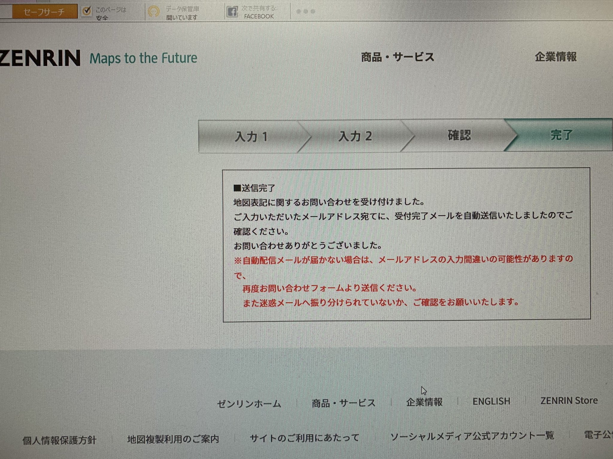613x459 pixels.
Task: Expand the three-dots toolbar overflow
Action: [x=305, y=12]
